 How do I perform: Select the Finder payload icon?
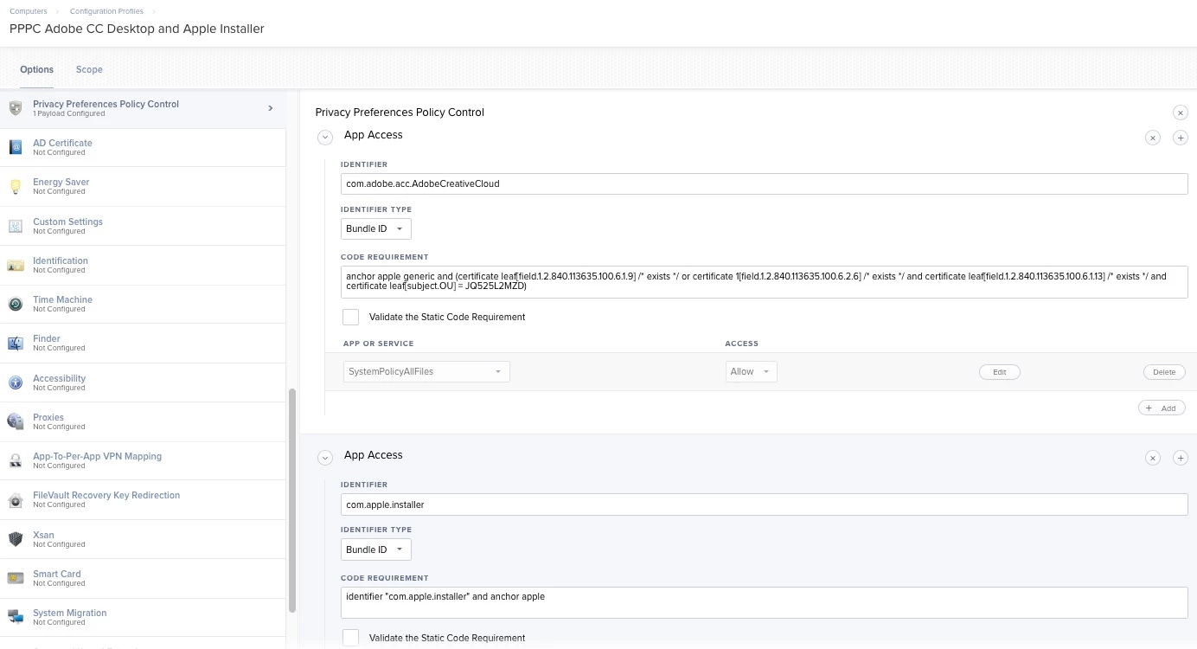16,343
